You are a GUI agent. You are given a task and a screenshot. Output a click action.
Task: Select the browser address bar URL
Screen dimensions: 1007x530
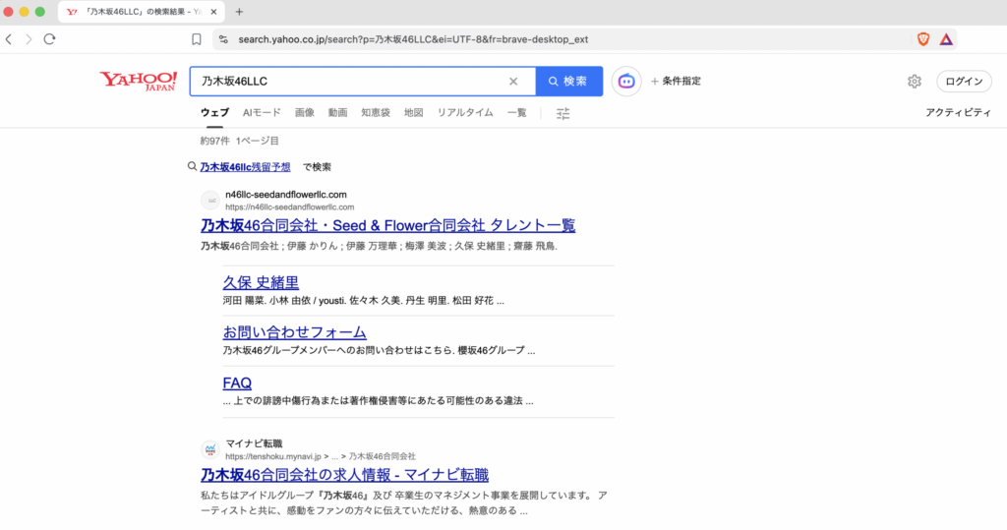[413, 39]
